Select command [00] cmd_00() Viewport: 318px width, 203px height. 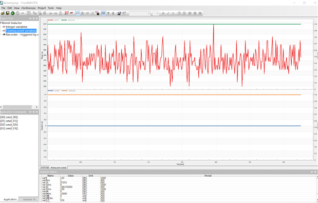(9, 117)
